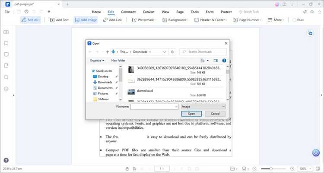Click the page number input box
The height and width of the screenshot is (173, 324).
coord(162,169)
